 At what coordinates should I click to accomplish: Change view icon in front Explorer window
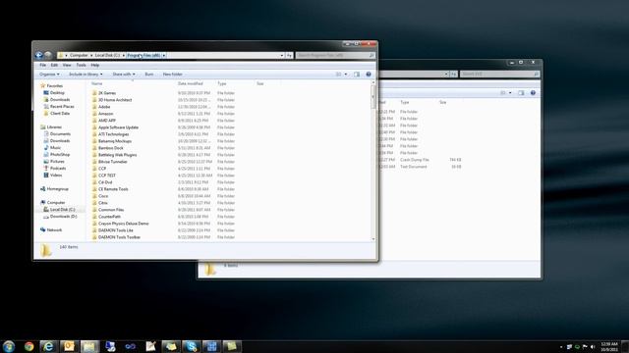click(338, 75)
